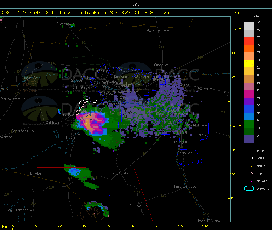Click the 'Nihuil' map label

click(x=71, y=138)
